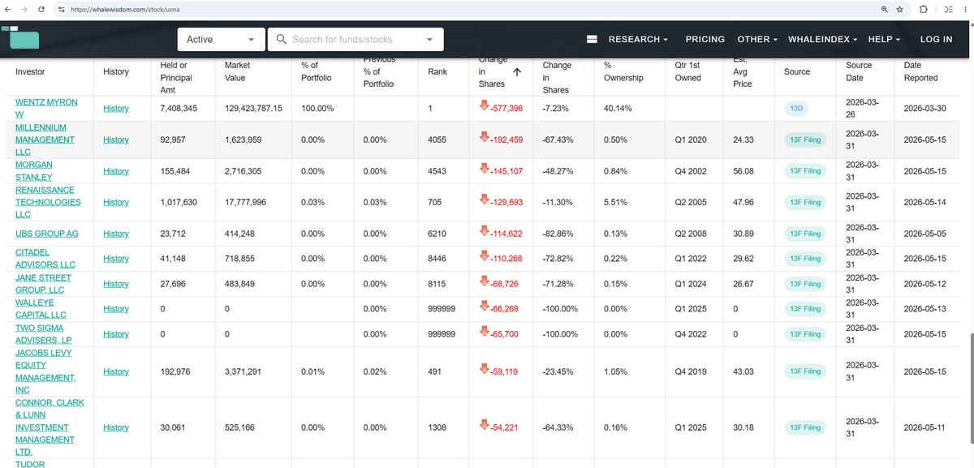Click 13F Filing badge in Two Sigma row
The height and width of the screenshot is (468, 974).
click(805, 334)
